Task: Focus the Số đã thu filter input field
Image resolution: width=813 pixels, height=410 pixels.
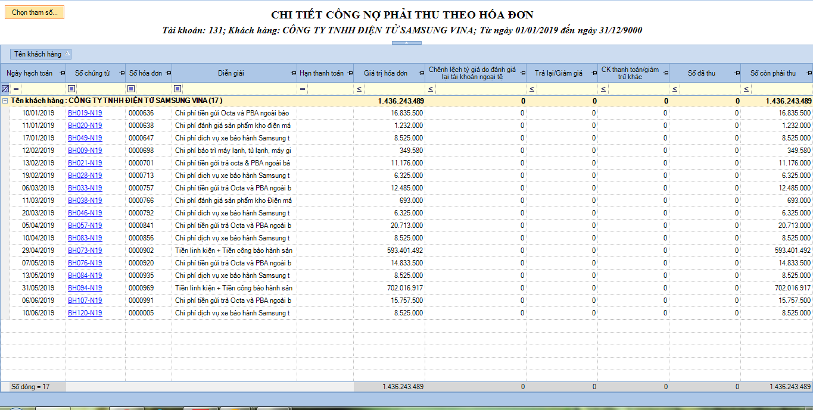Action: (709, 89)
